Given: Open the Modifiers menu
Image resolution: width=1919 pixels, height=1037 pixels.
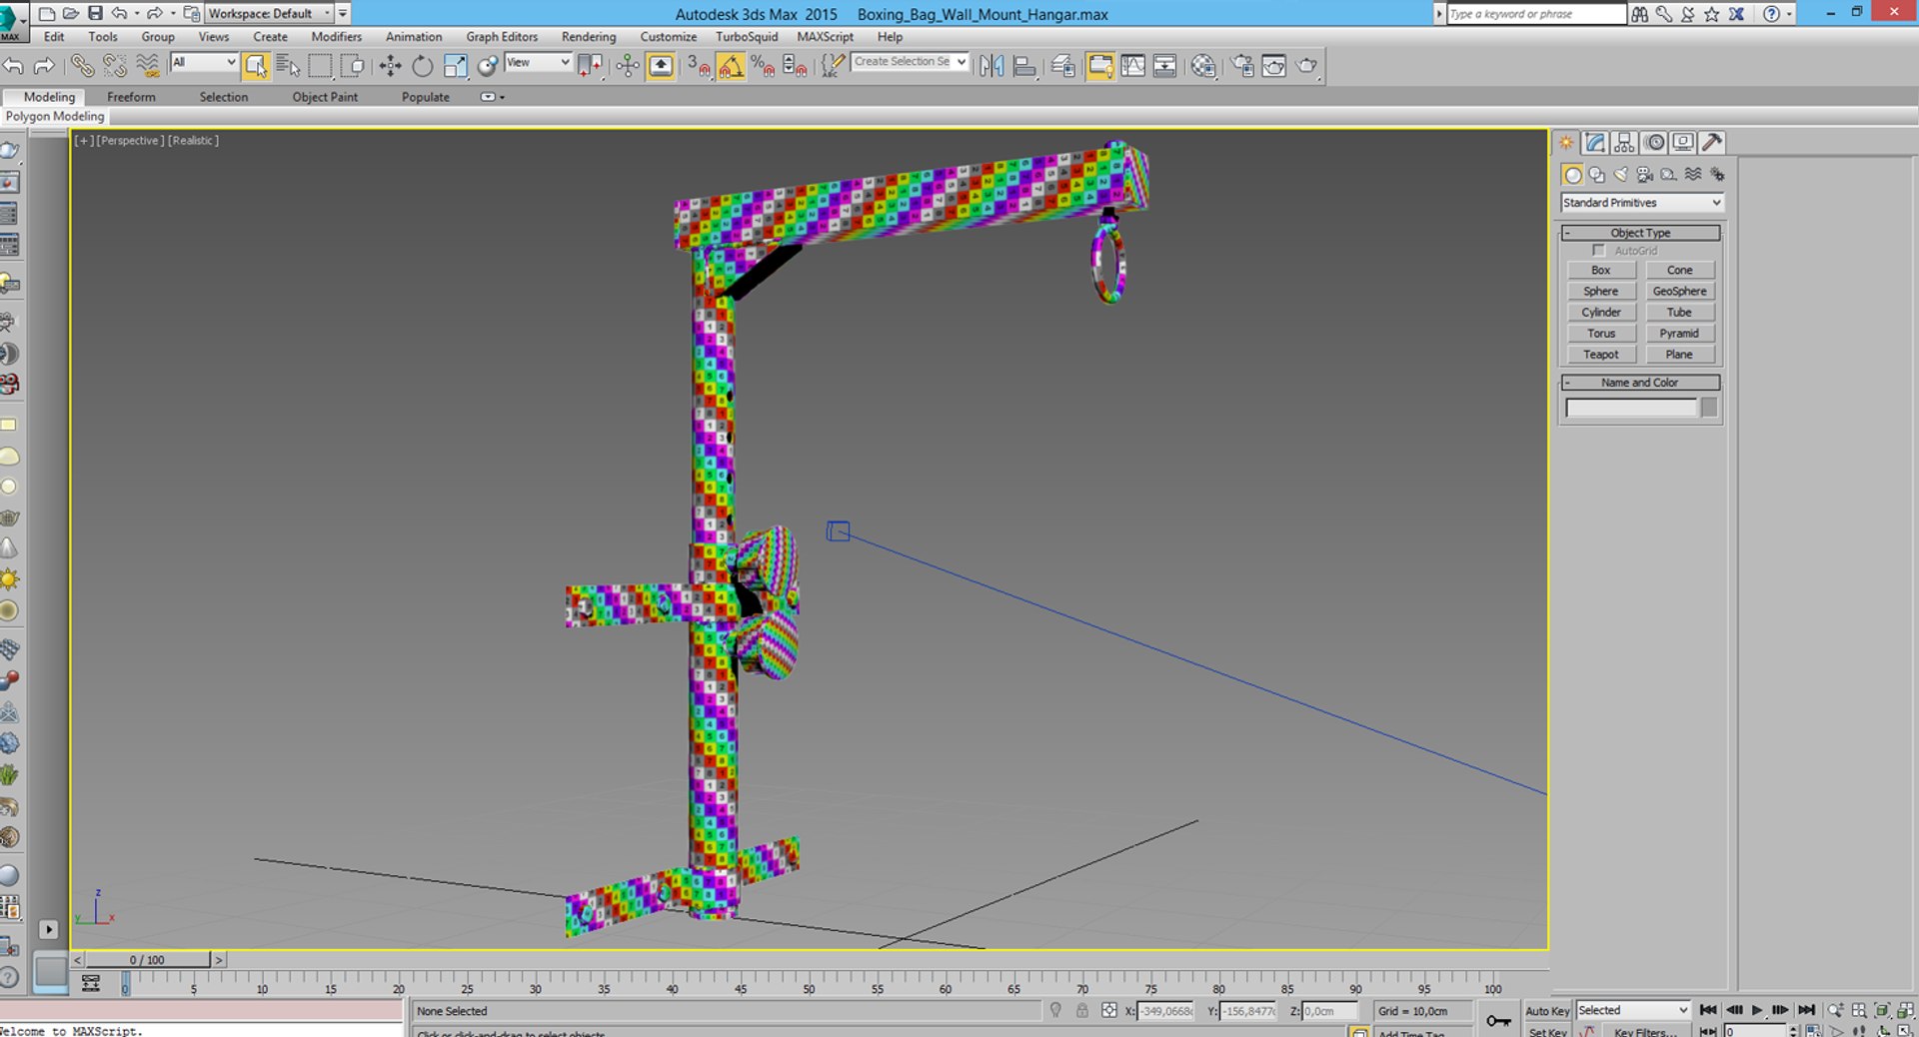Looking at the screenshot, I should pos(337,37).
